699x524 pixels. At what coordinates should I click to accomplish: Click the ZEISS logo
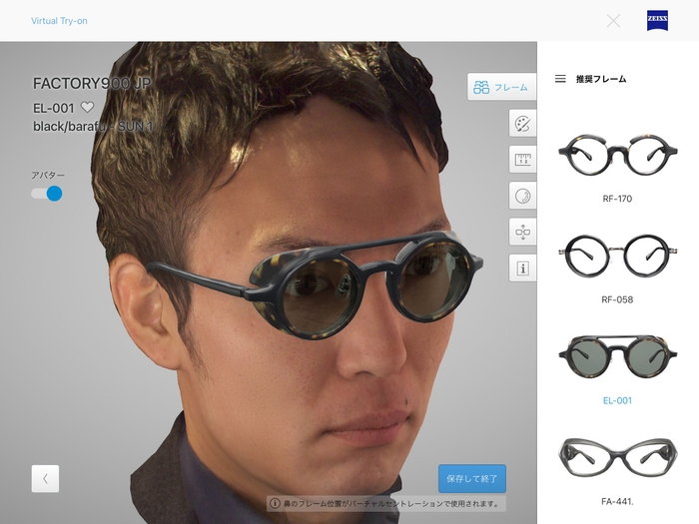657,20
